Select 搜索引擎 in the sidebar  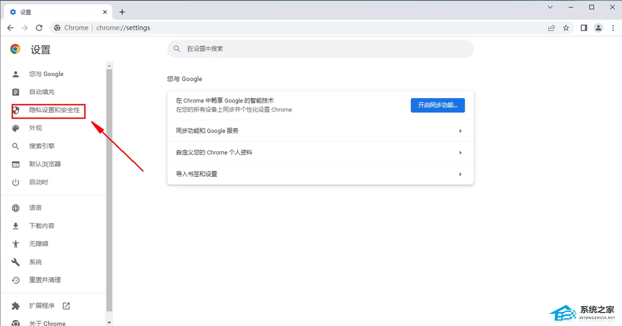(x=42, y=146)
